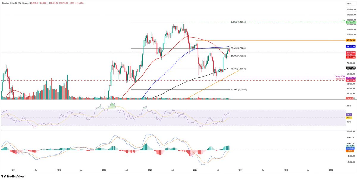Click the ATH text near the dashed line
357x181 pixels.
click(343, 21)
